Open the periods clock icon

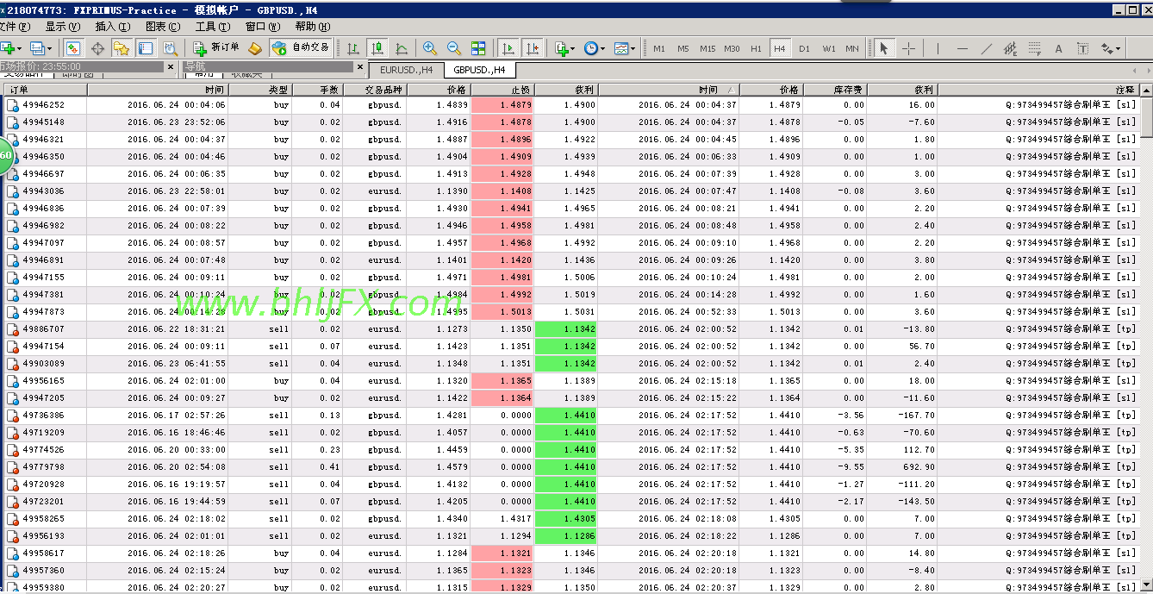(x=590, y=48)
